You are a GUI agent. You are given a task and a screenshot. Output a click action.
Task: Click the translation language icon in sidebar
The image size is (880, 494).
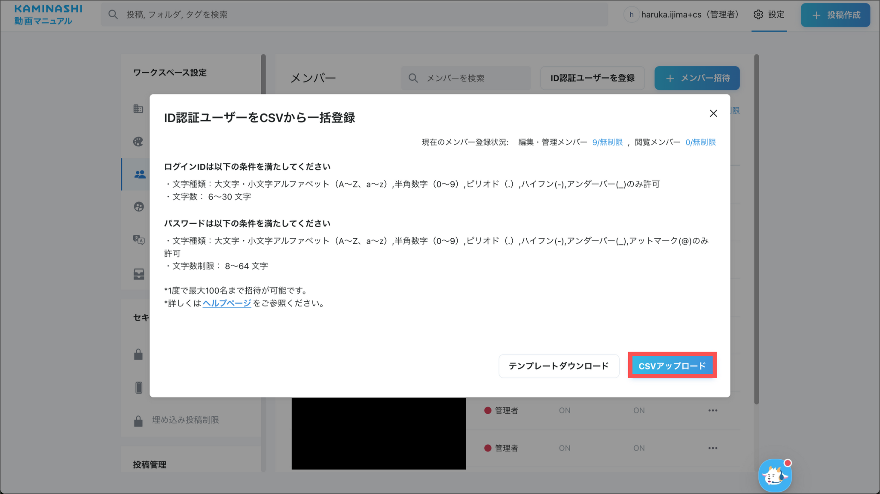(138, 239)
